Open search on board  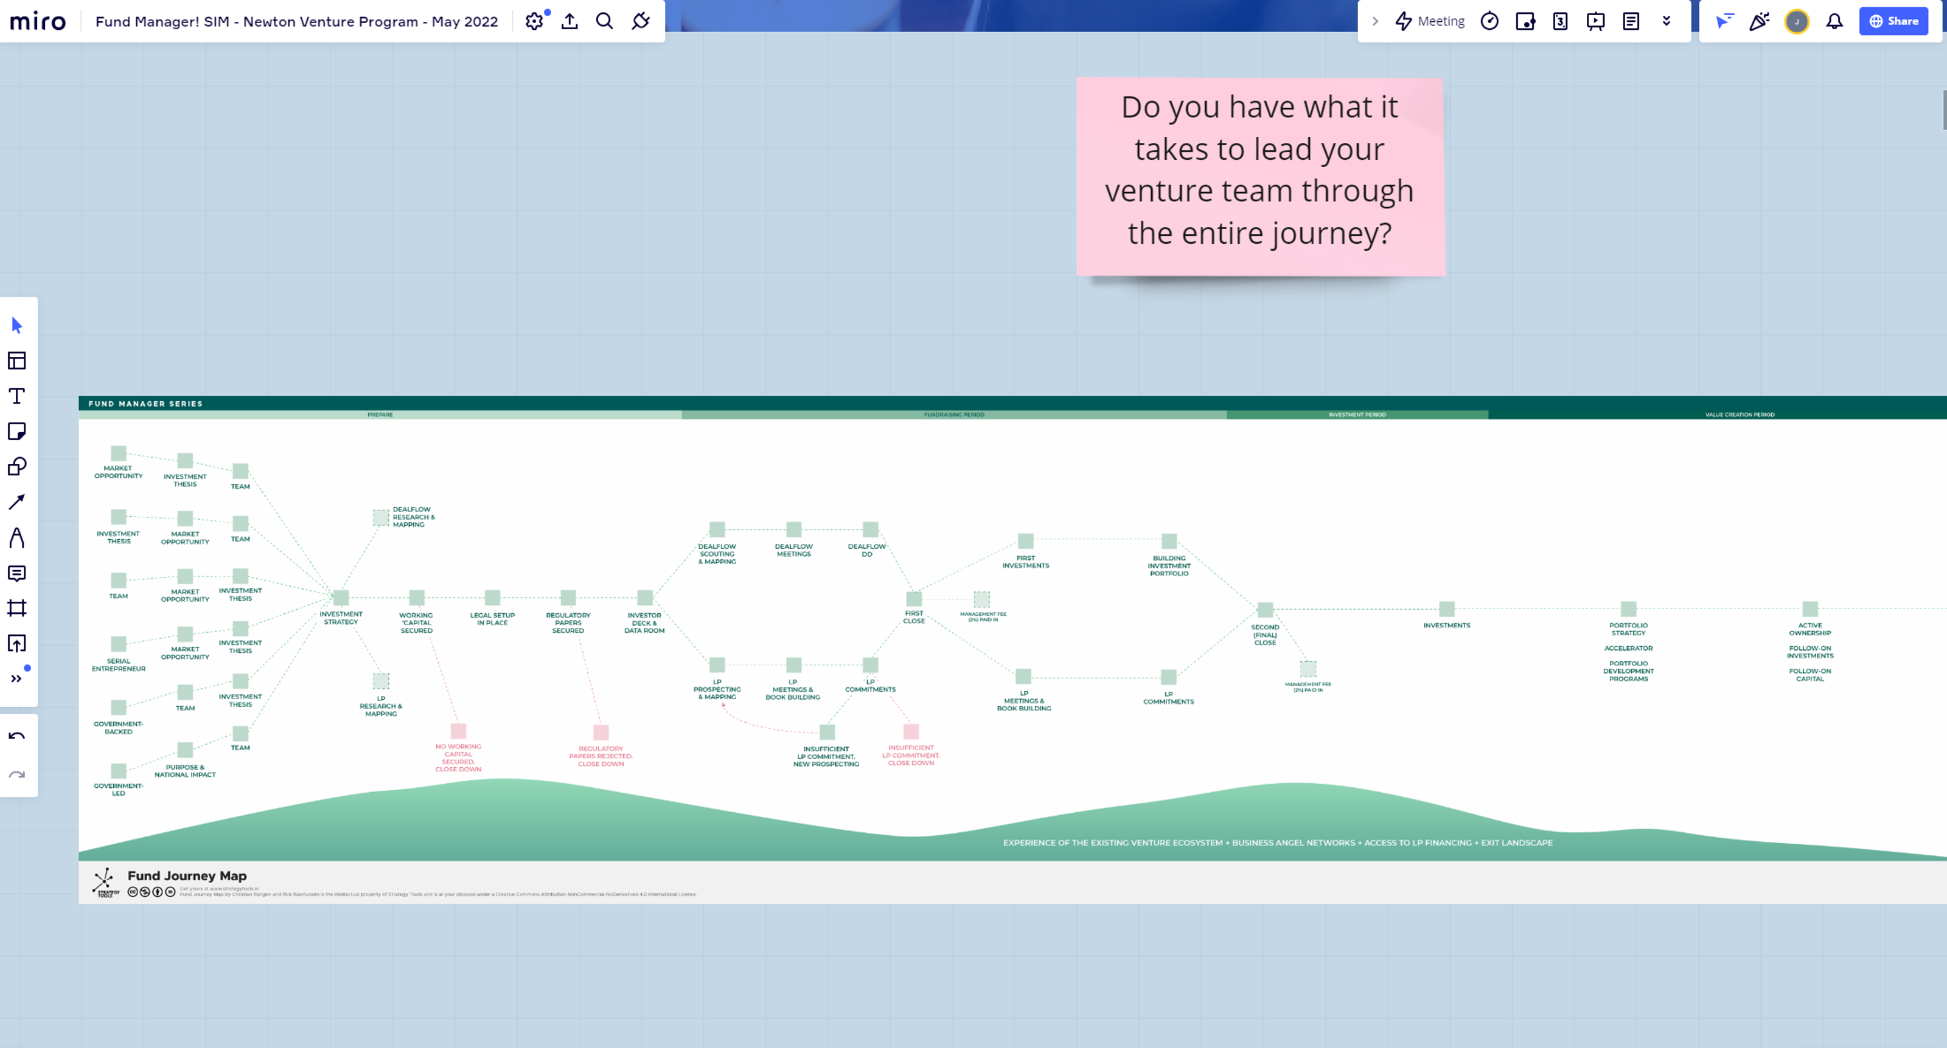coord(604,21)
